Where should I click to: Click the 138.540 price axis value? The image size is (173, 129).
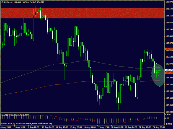[169, 9]
